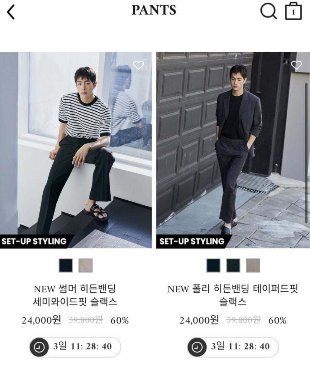Choose the dark green swatch for the tapered slacks
Image resolution: width=310 pixels, height=368 pixels.
coord(233,266)
